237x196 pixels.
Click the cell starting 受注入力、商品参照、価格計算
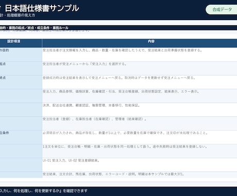click(140, 96)
